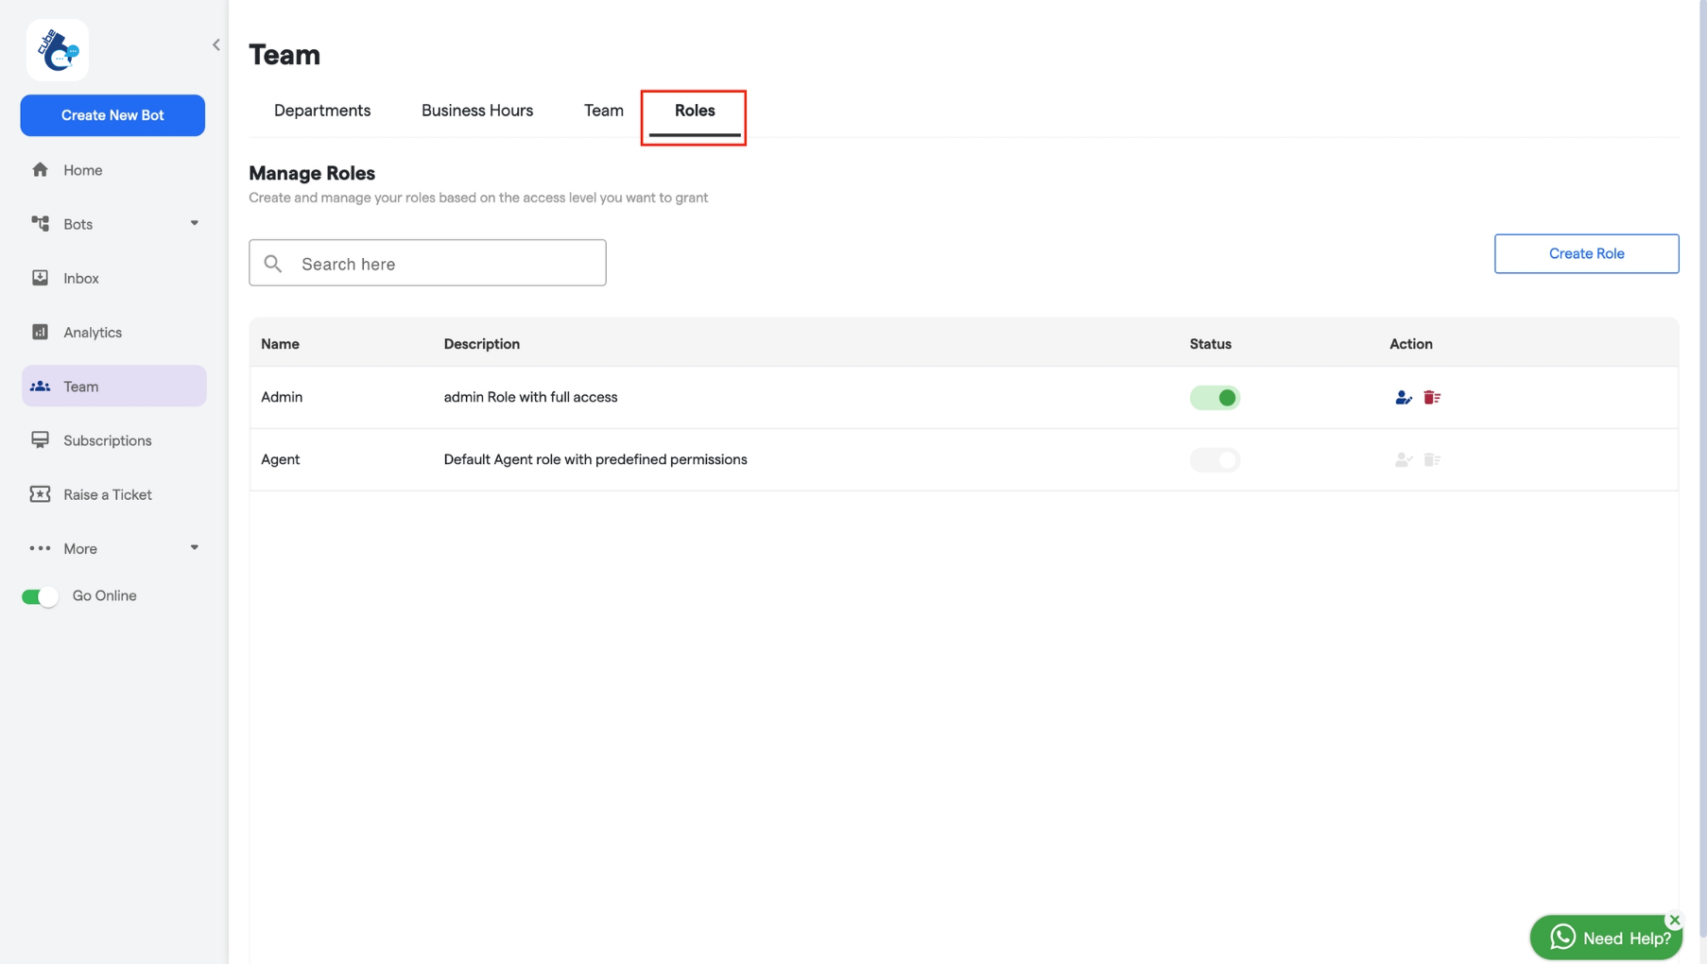Open the Analytics chart icon
1707x964 pixels.
pos(40,332)
